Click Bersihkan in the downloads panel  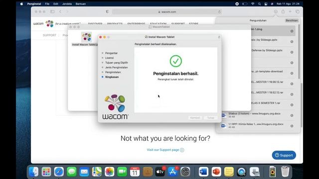tap(292, 20)
